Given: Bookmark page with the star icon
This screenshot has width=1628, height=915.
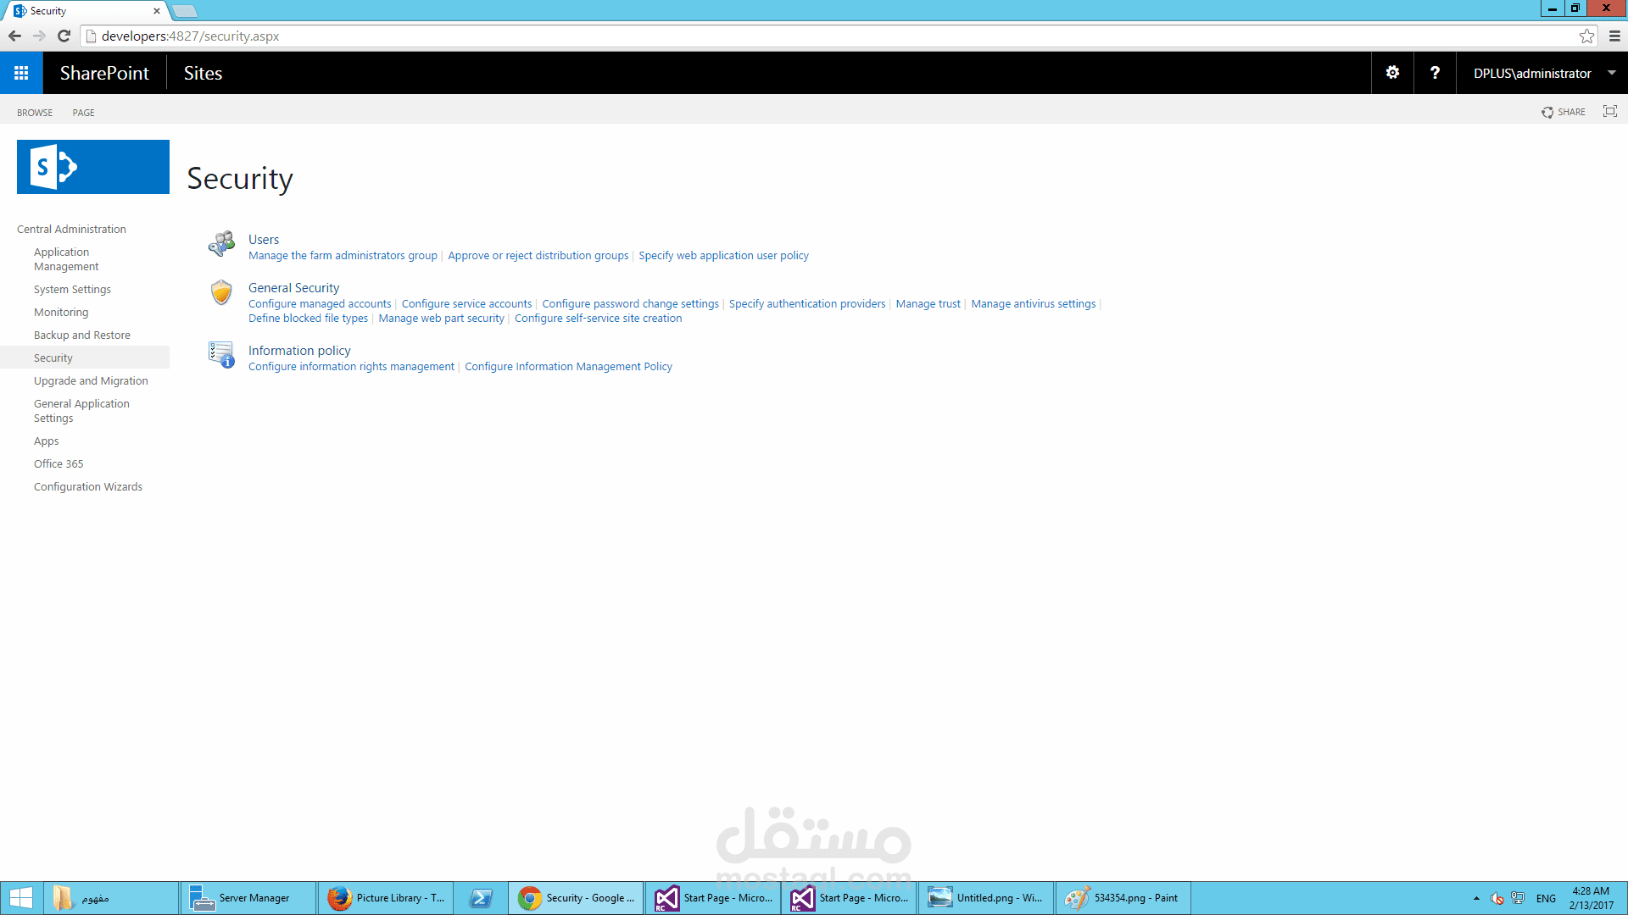Looking at the screenshot, I should click(1586, 36).
